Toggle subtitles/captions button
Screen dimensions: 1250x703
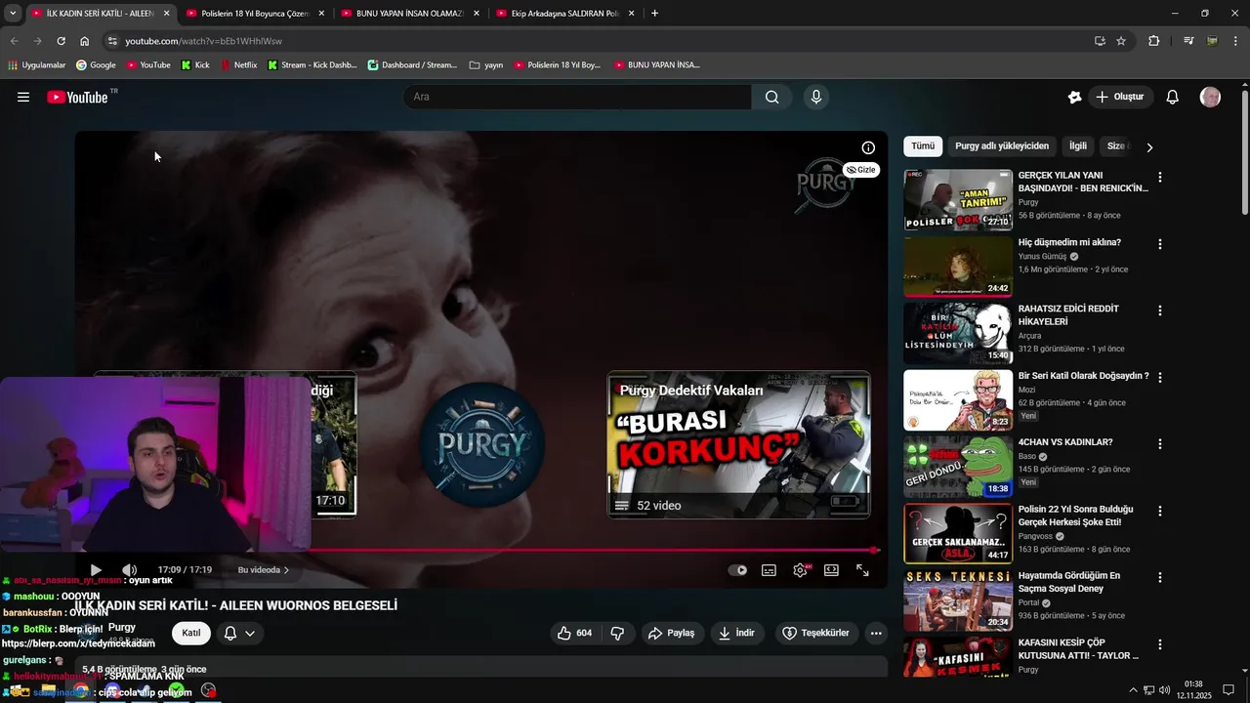769,570
